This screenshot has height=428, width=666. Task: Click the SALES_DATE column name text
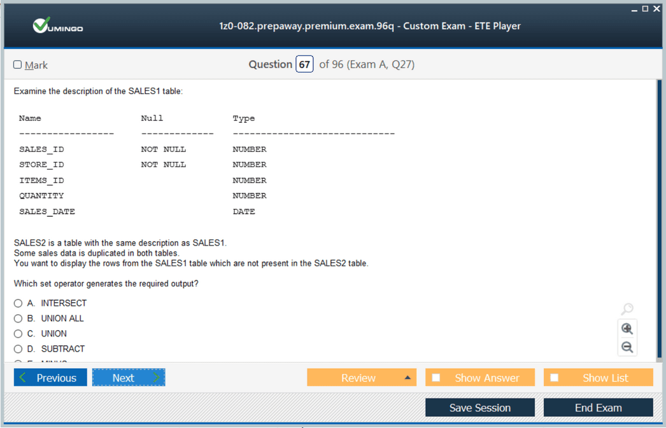pos(47,211)
